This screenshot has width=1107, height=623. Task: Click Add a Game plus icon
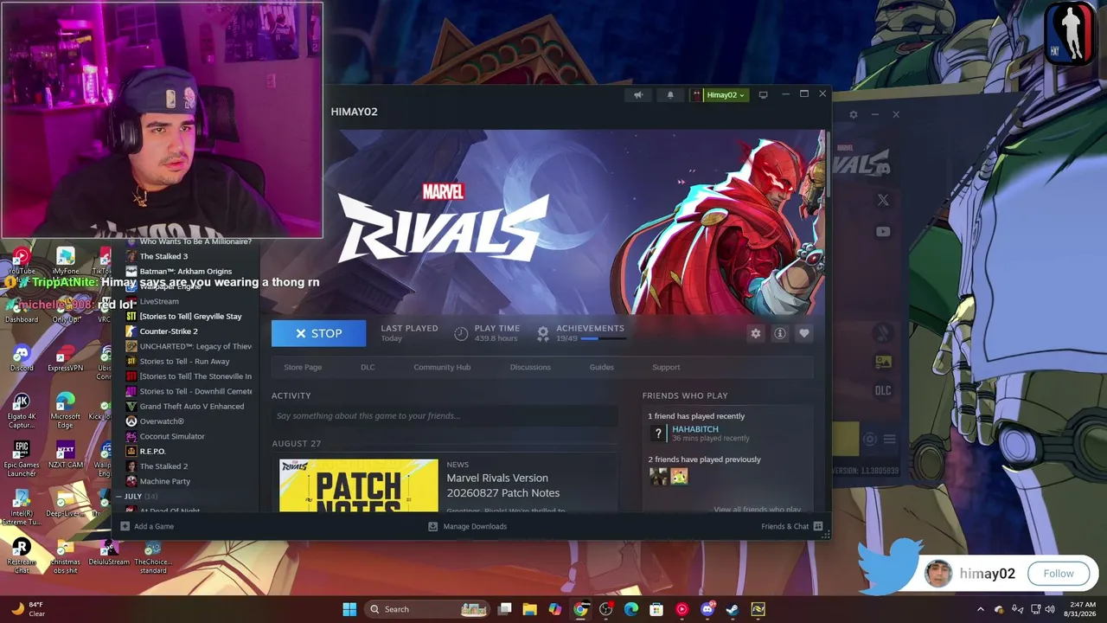click(125, 526)
